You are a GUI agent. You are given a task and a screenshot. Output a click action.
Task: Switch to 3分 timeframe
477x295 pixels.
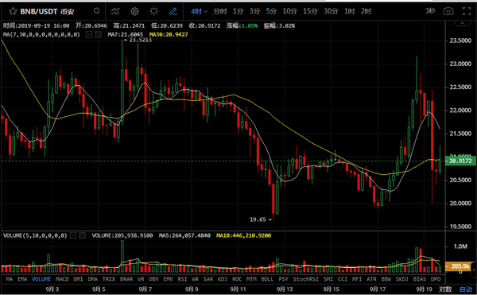[254, 12]
